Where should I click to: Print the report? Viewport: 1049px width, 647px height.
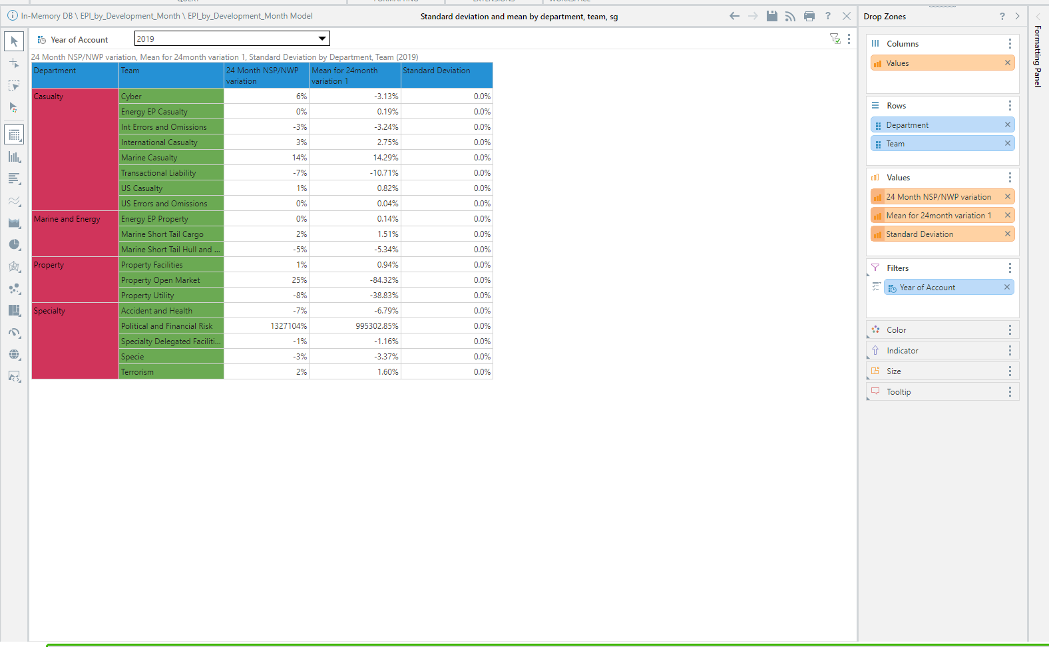tap(809, 16)
